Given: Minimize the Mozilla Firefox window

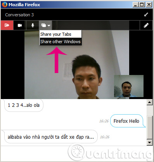Looking at the screenshot, I should pyautogui.click(x=135, y=5).
